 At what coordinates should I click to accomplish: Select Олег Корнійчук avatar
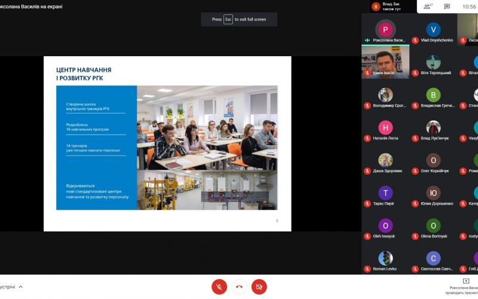point(433,160)
